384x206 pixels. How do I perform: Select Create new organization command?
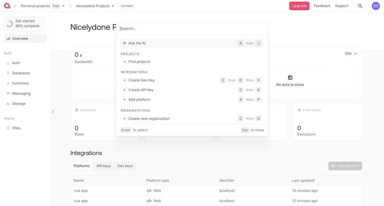click(192, 118)
